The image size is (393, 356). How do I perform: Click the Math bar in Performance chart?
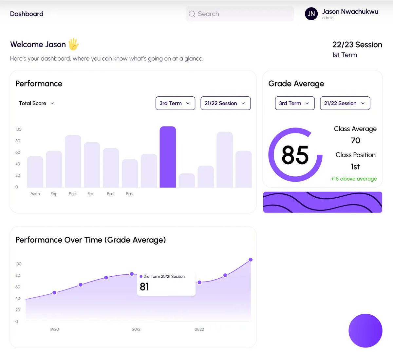tap(35, 172)
